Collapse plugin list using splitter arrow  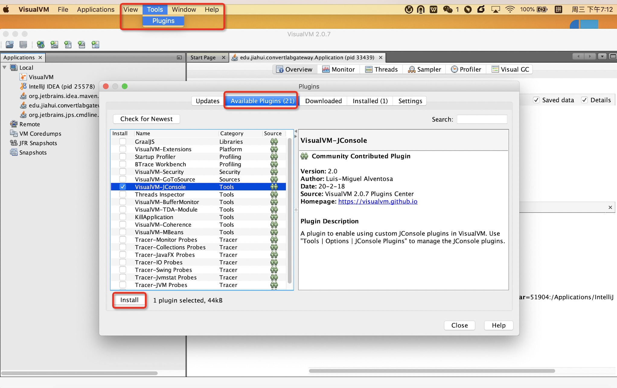pos(296,132)
